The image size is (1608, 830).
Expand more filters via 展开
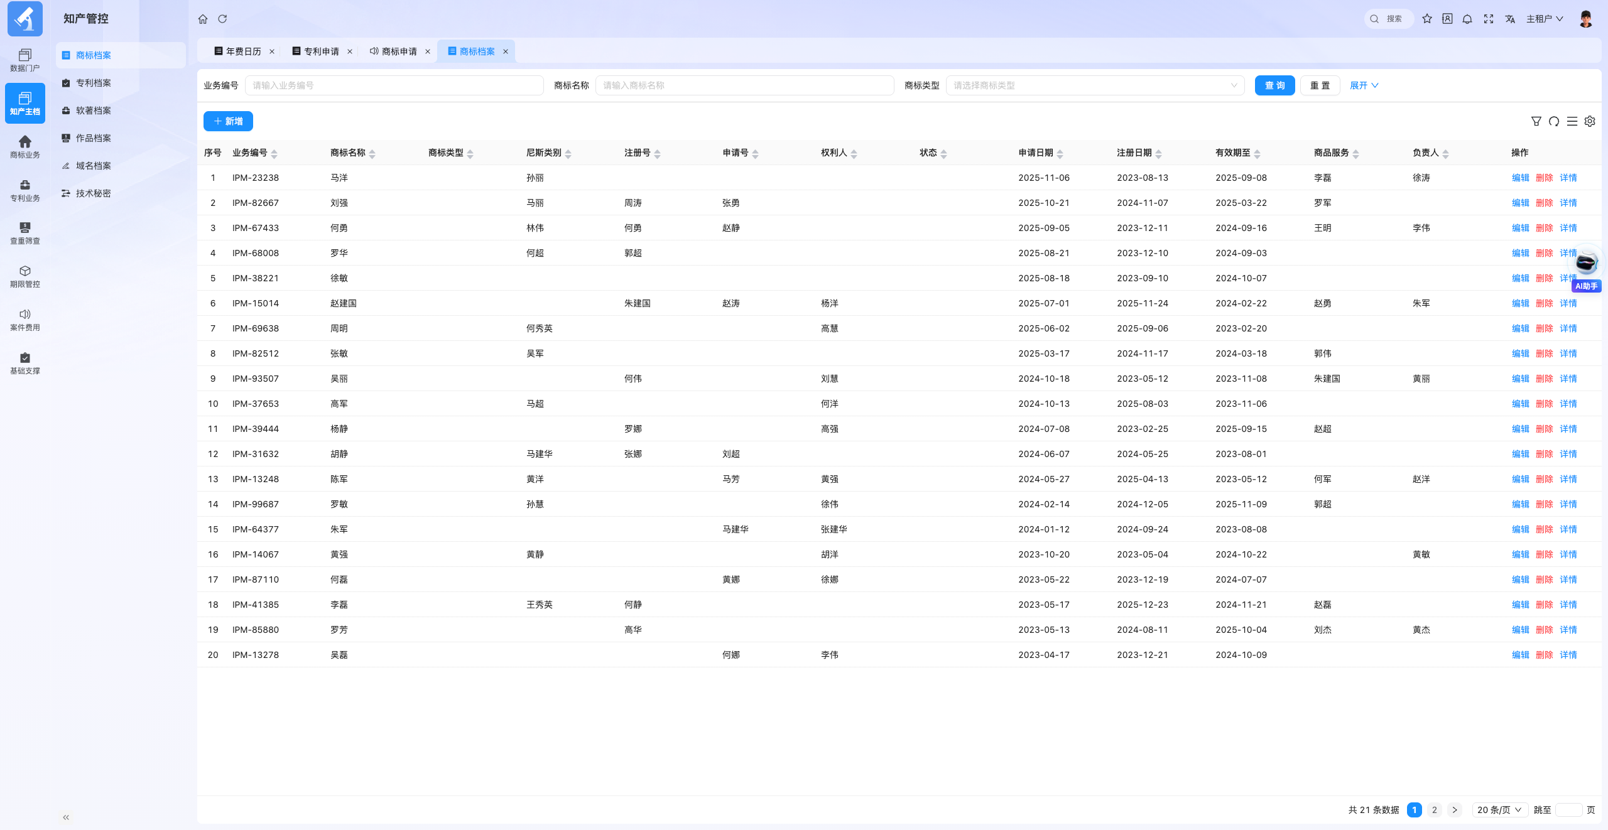(x=1364, y=85)
